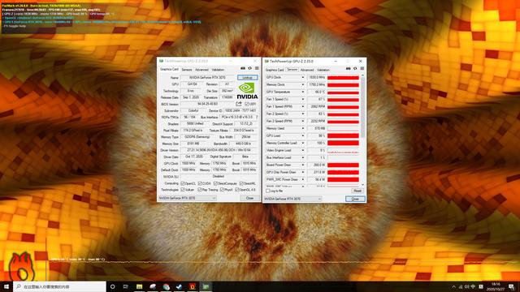Open the GPU-Z icon on the taskbar
This screenshot has width=520, height=292.
click(206, 286)
